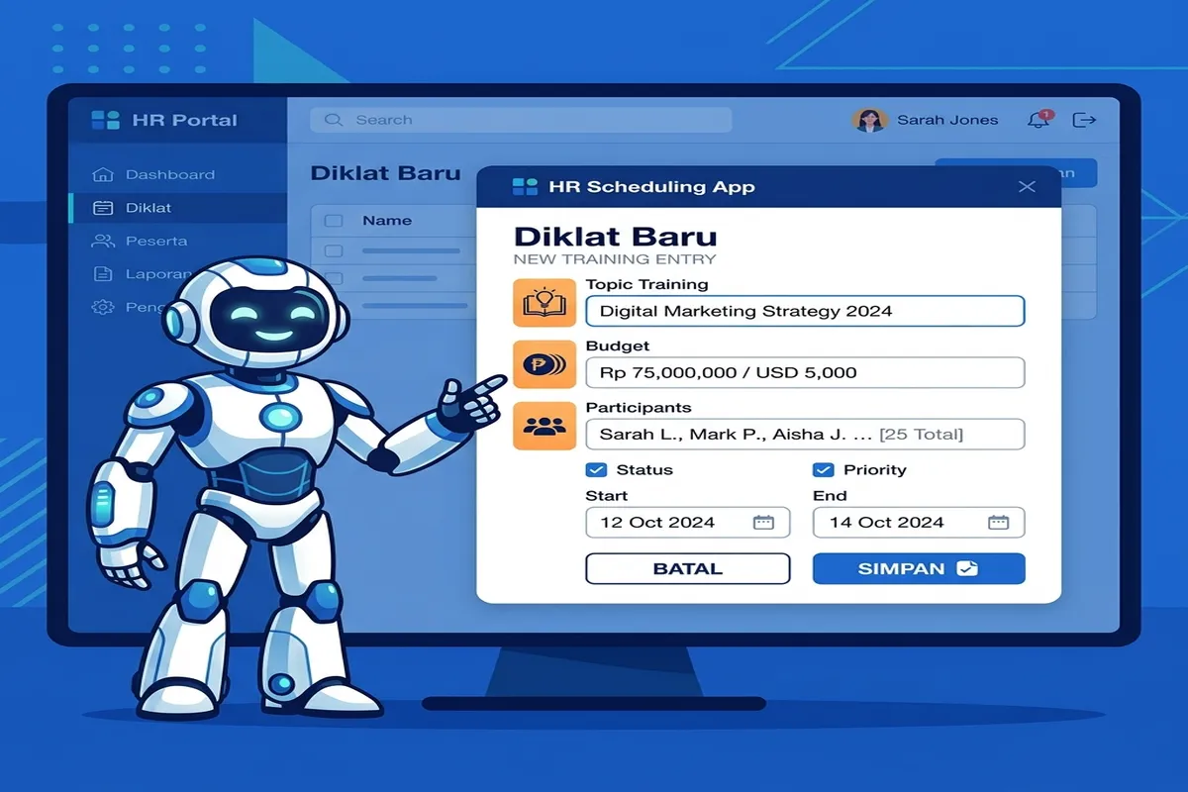Click the BATAL button
Image resolution: width=1188 pixels, height=792 pixels.
(688, 569)
